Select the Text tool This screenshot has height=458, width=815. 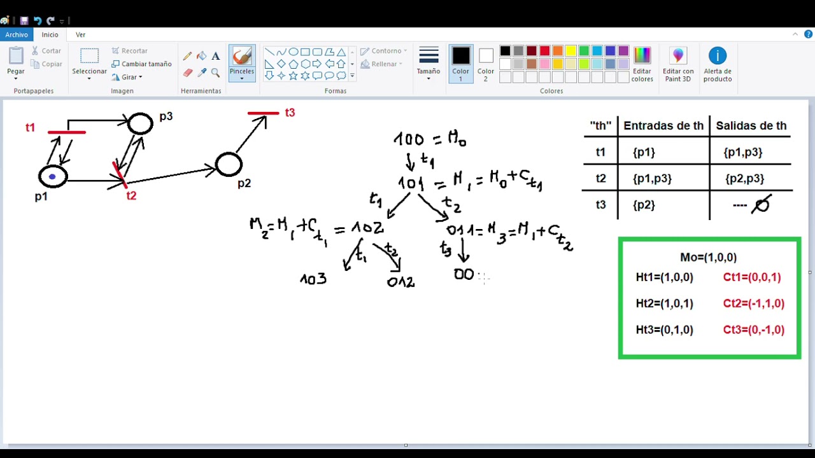click(x=215, y=56)
